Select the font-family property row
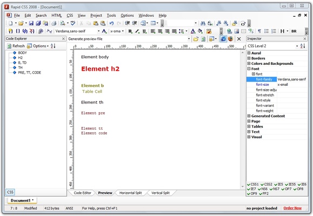The width and height of the screenshot is (313, 216). pyautogui.click(x=277, y=79)
